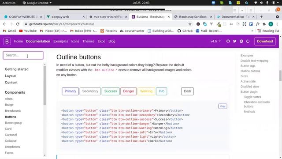The width and height of the screenshot is (282, 159).
Task: Click the Primary outline button
Action: tap(70, 91)
